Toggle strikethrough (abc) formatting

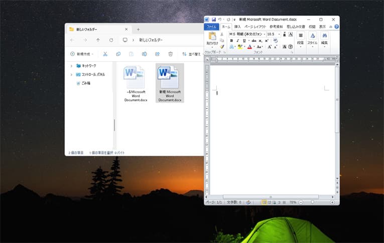click(254, 41)
